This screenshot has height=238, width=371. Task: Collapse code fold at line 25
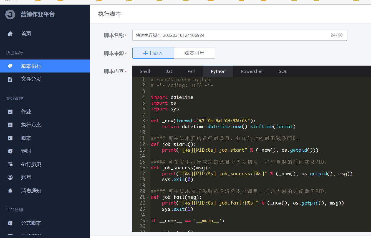148,221
